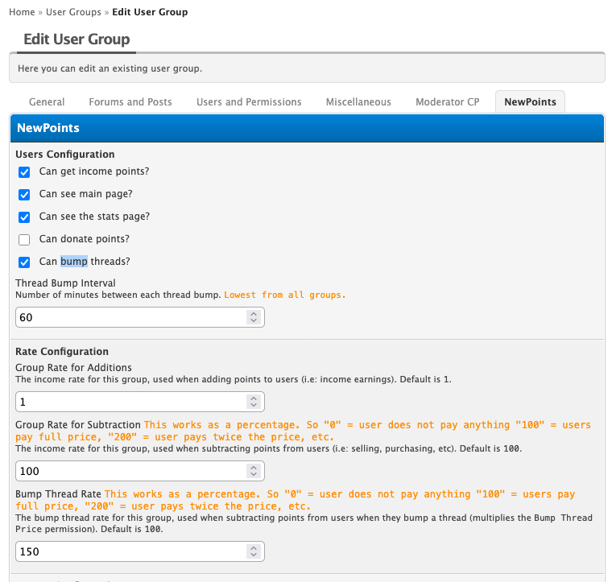Click the Group Rate for Additions stepper
Image resolution: width=612 pixels, height=582 pixels.
(254, 402)
